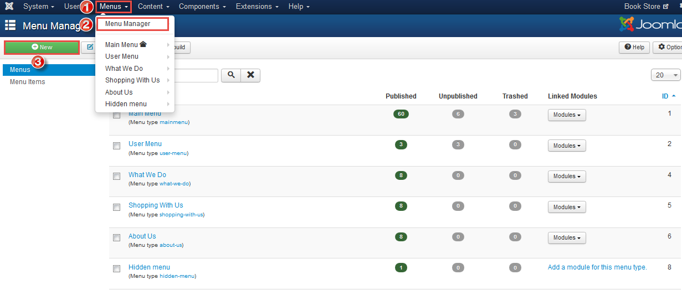Expand Shopping With Us submenu in dropdown
The image size is (682, 290).
click(135, 80)
